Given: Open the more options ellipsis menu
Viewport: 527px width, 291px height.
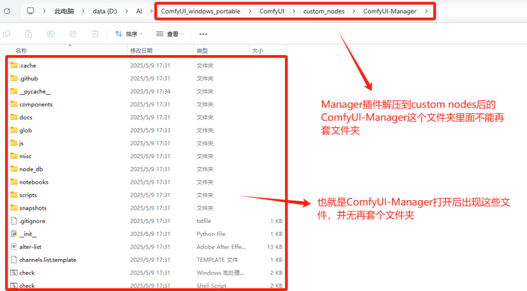Looking at the screenshot, I should point(203,34).
